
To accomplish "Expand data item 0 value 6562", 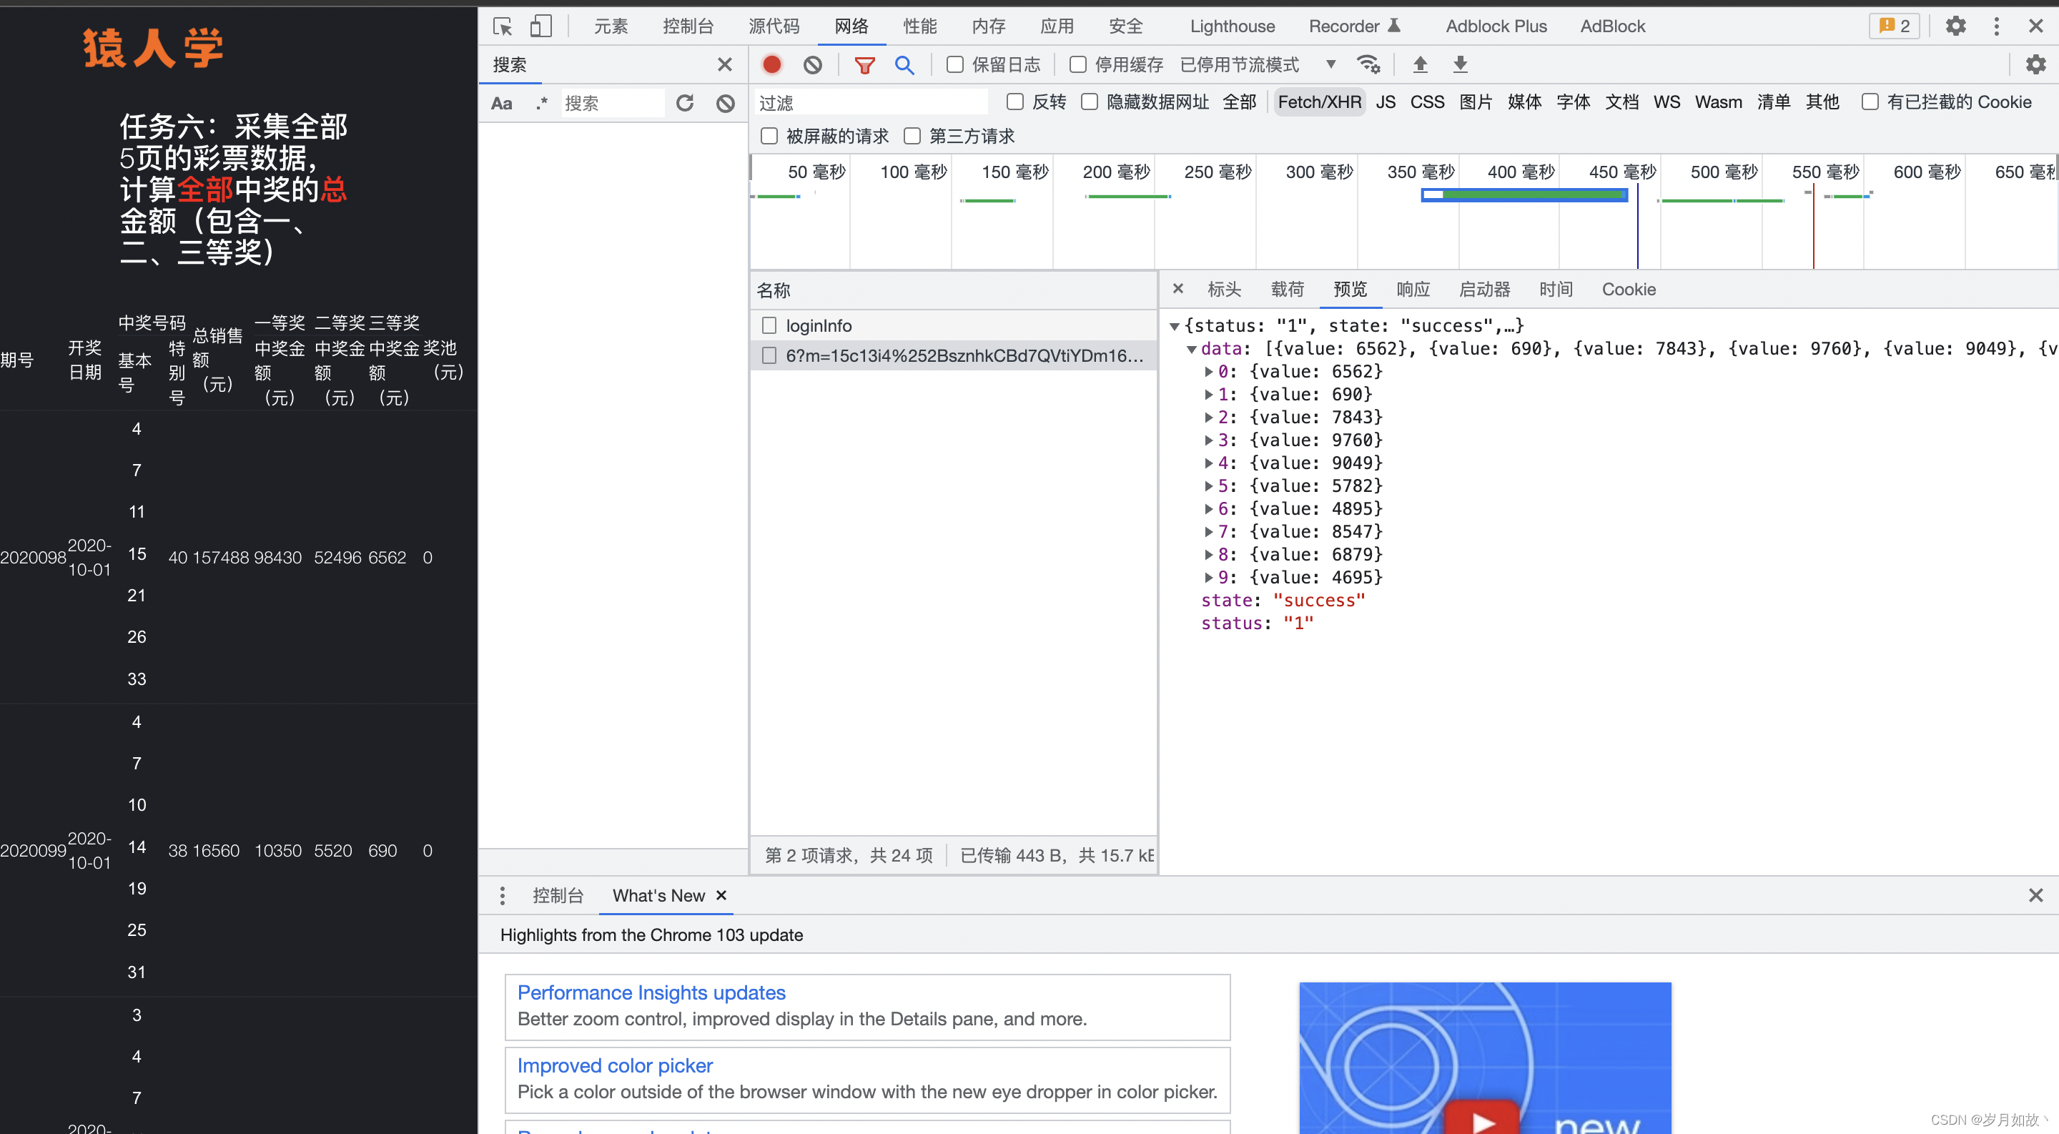I will tap(1208, 372).
